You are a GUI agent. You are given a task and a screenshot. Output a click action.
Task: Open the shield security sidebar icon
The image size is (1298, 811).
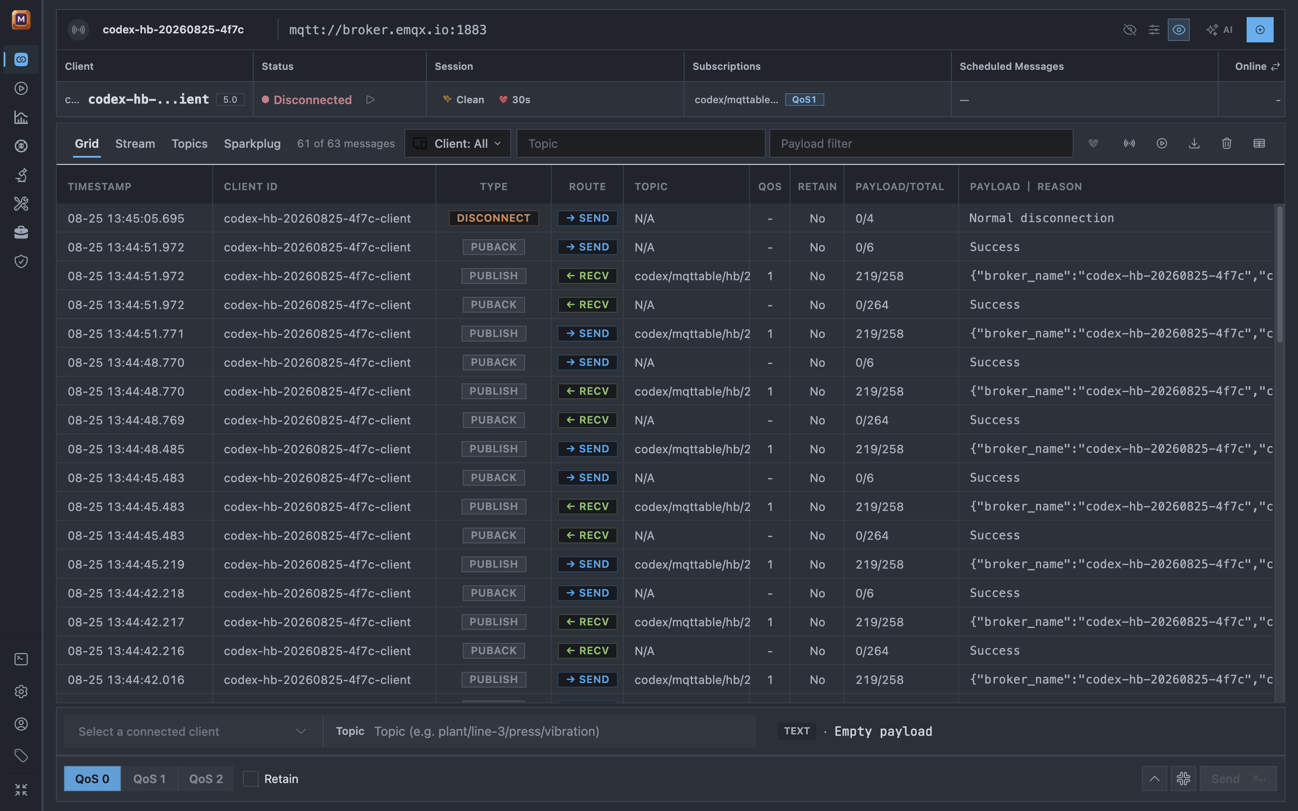[x=21, y=261]
